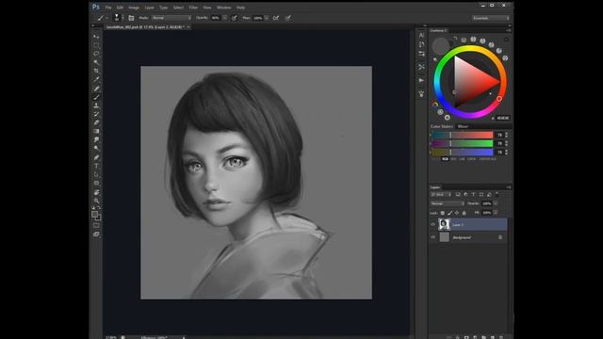Select the Clone Stamp tool
Screen dimensions: 603x339
coord(96,105)
